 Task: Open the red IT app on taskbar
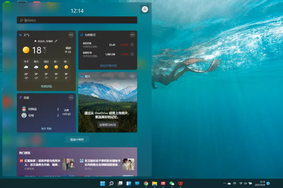pyautogui.click(x=163, y=183)
